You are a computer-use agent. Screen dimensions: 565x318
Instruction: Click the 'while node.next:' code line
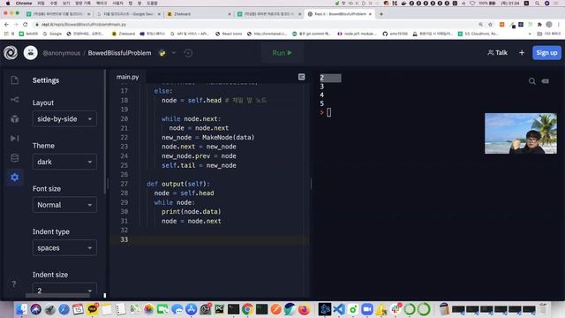pos(191,119)
